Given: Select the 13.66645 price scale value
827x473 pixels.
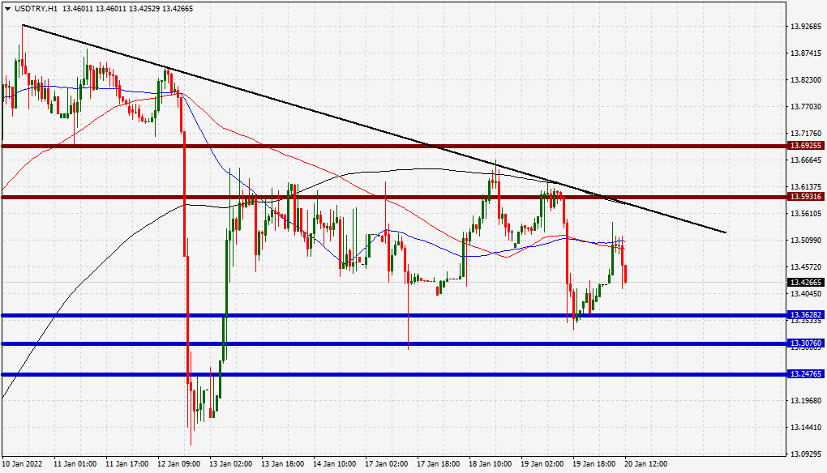Looking at the screenshot, I should [x=805, y=160].
